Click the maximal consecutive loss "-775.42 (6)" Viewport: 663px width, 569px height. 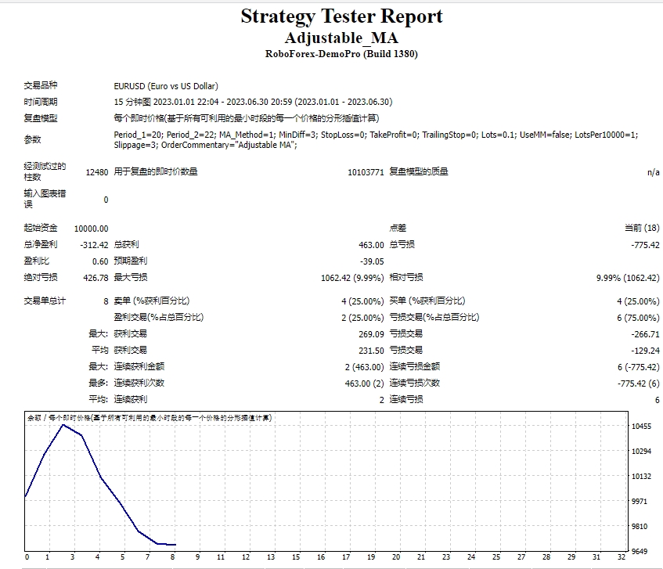pyautogui.click(x=639, y=384)
